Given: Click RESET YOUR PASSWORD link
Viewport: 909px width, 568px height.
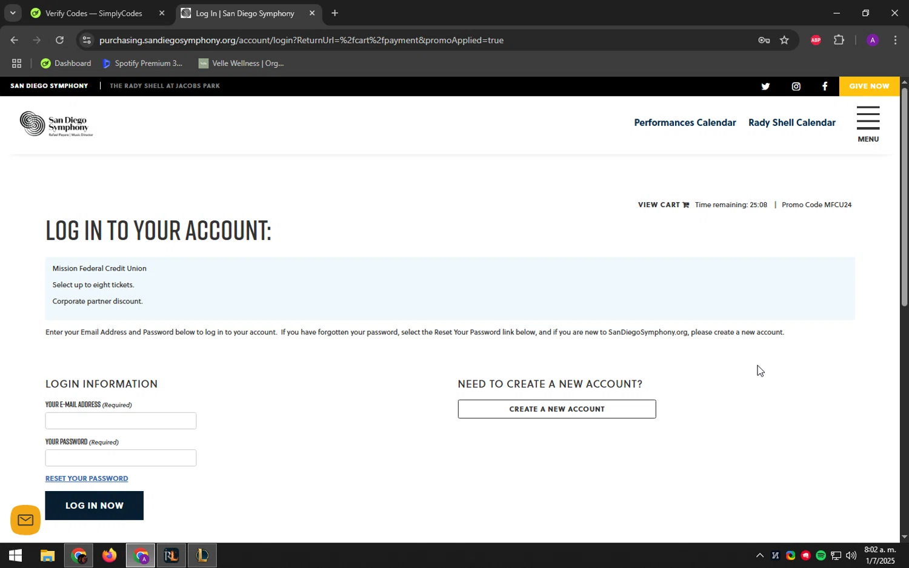Looking at the screenshot, I should click(x=87, y=478).
